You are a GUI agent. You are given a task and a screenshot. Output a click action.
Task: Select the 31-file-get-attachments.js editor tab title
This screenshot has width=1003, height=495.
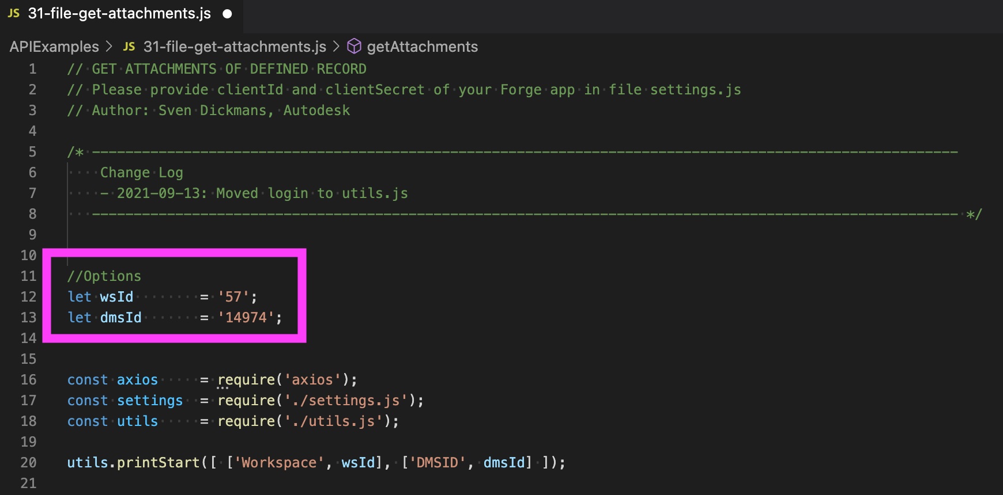(119, 13)
